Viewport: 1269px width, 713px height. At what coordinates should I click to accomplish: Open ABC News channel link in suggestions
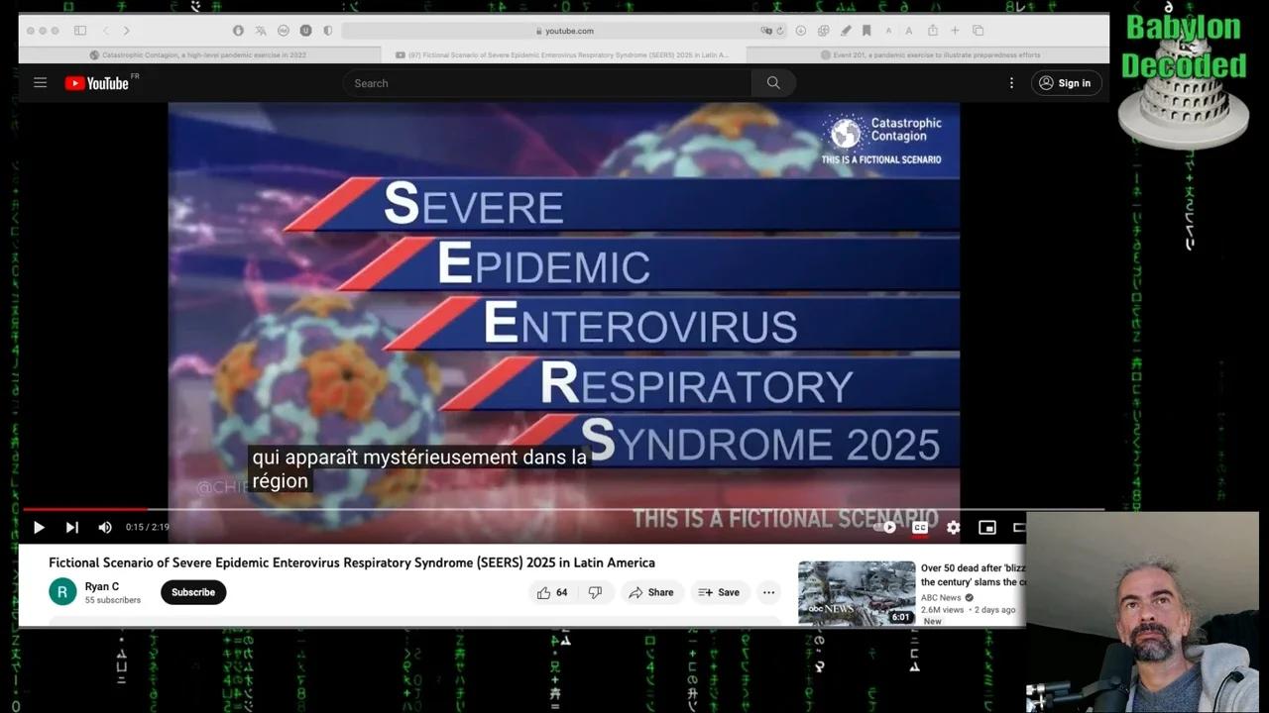(941, 597)
